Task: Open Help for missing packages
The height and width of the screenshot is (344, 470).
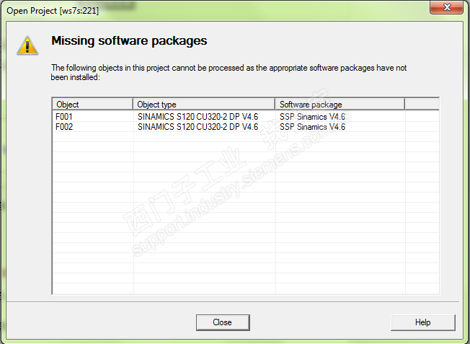Action: click(423, 322)
